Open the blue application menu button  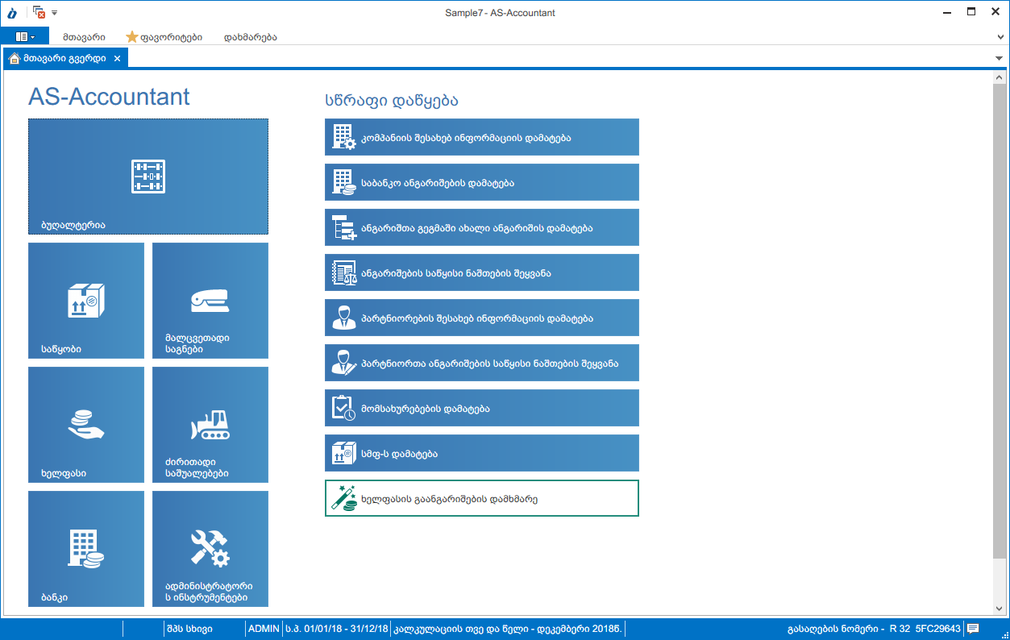coord(25,36)
